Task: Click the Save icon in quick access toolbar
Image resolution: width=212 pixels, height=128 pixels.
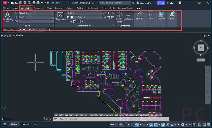Action: click(21, 3)
